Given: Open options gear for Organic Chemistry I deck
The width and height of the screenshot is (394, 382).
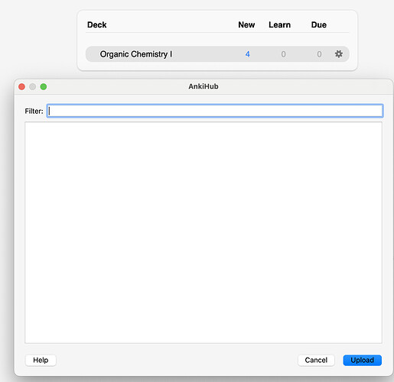Looking at the screenshot, I should click(338, 54).
